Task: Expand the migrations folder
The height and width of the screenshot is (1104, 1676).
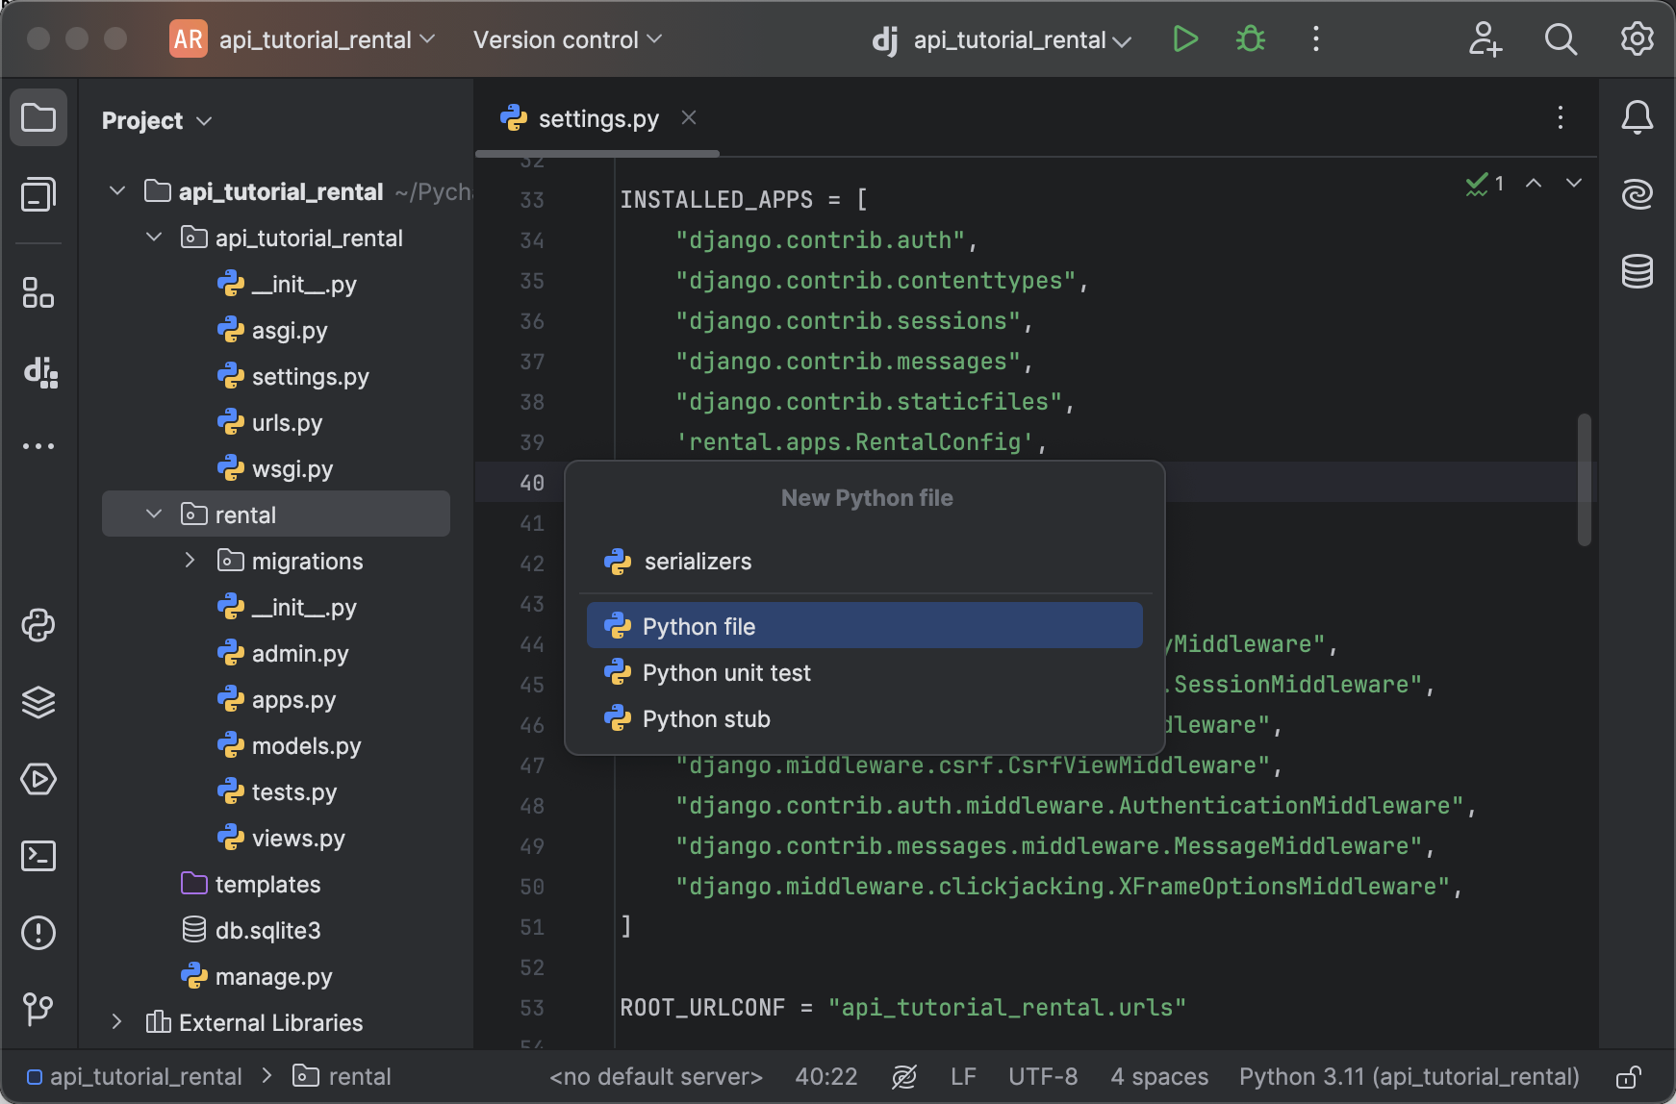Action: click(190, 561)
